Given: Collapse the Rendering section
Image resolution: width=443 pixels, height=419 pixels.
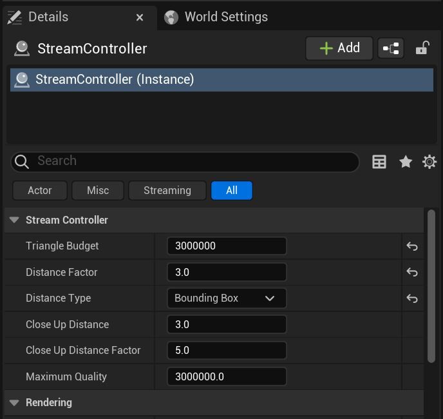Looking at the screenshot, I should [x=14, y=403].
